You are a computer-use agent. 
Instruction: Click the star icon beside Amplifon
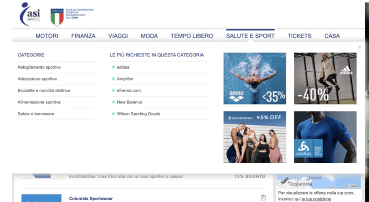tap(113, 78)
